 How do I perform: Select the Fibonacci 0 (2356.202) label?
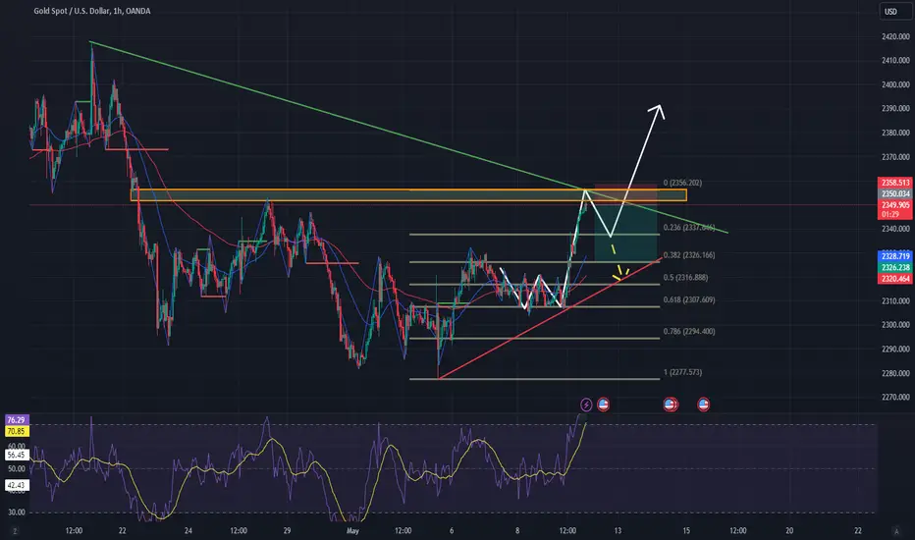click(682, 183)
